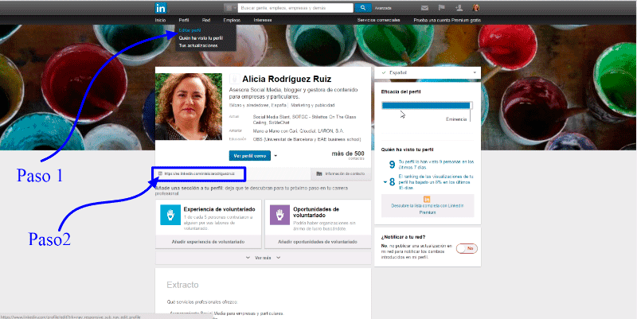Click the purple Oportunidades de voluntariado hand icon
637x319 pixels.
point(279,214)
